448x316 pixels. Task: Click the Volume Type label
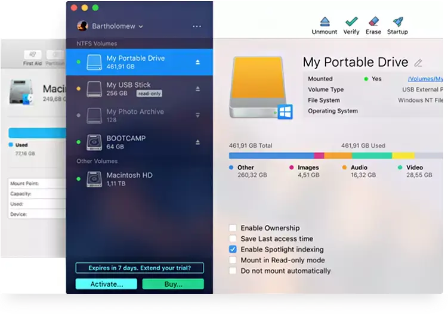coord(326,89)
